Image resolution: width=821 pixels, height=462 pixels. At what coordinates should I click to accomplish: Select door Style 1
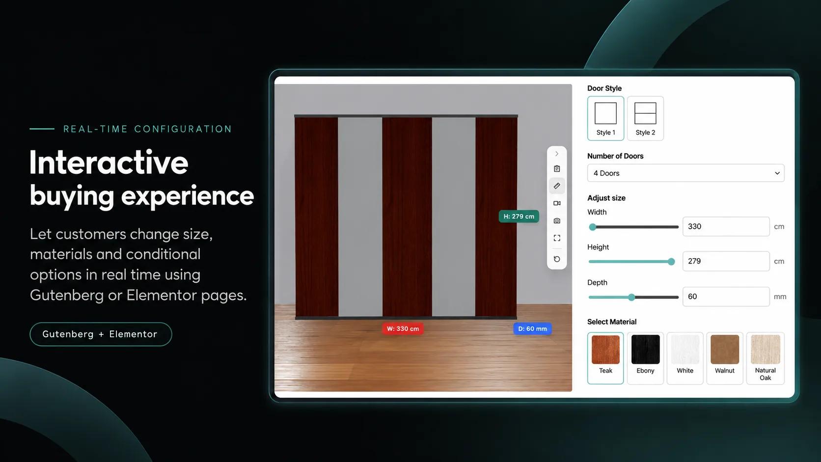(605, 118)
